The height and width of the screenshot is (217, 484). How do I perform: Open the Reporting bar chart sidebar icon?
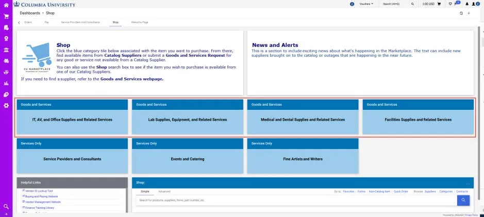coord(6,84)
